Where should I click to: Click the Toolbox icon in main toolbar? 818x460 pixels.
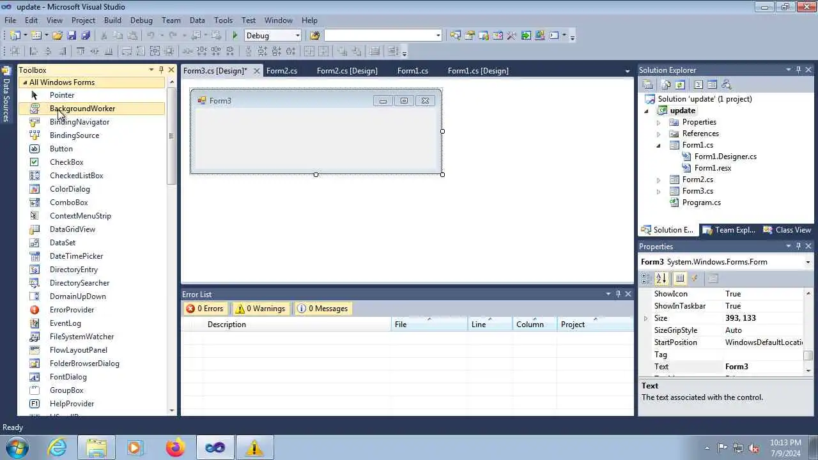512,36
